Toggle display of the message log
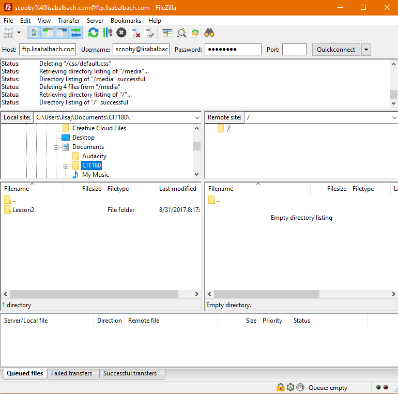 coord(34,33)
